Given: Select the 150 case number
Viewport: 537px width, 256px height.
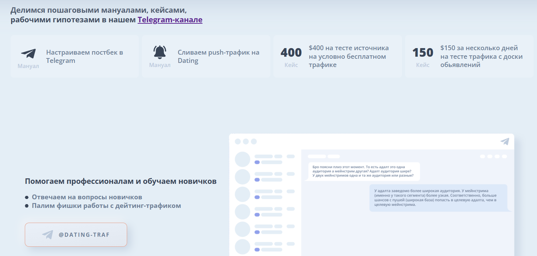Looking at the screenshot, I should click(x=423, y=53).
